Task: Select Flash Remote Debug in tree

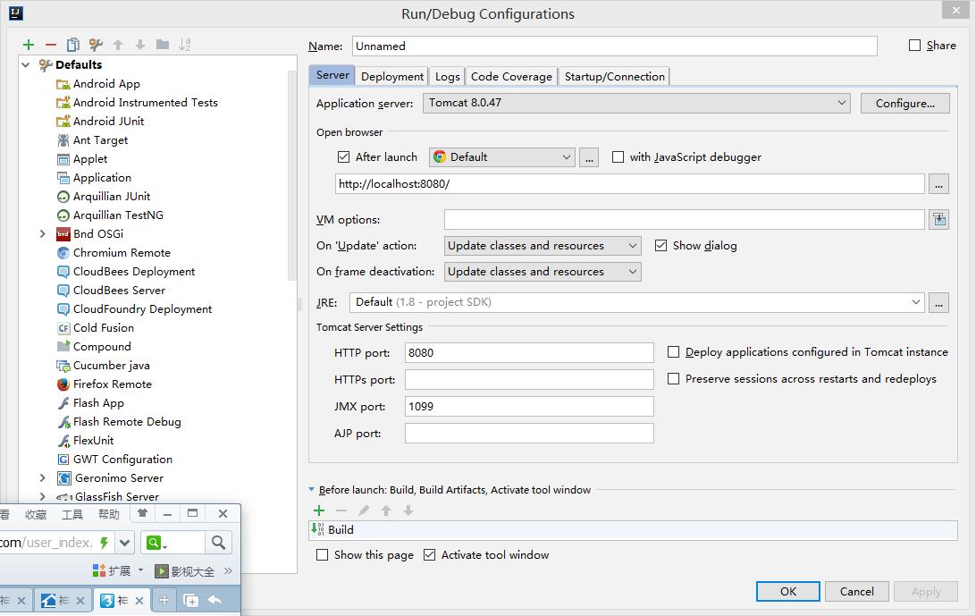Action: [x=127, y=422]
